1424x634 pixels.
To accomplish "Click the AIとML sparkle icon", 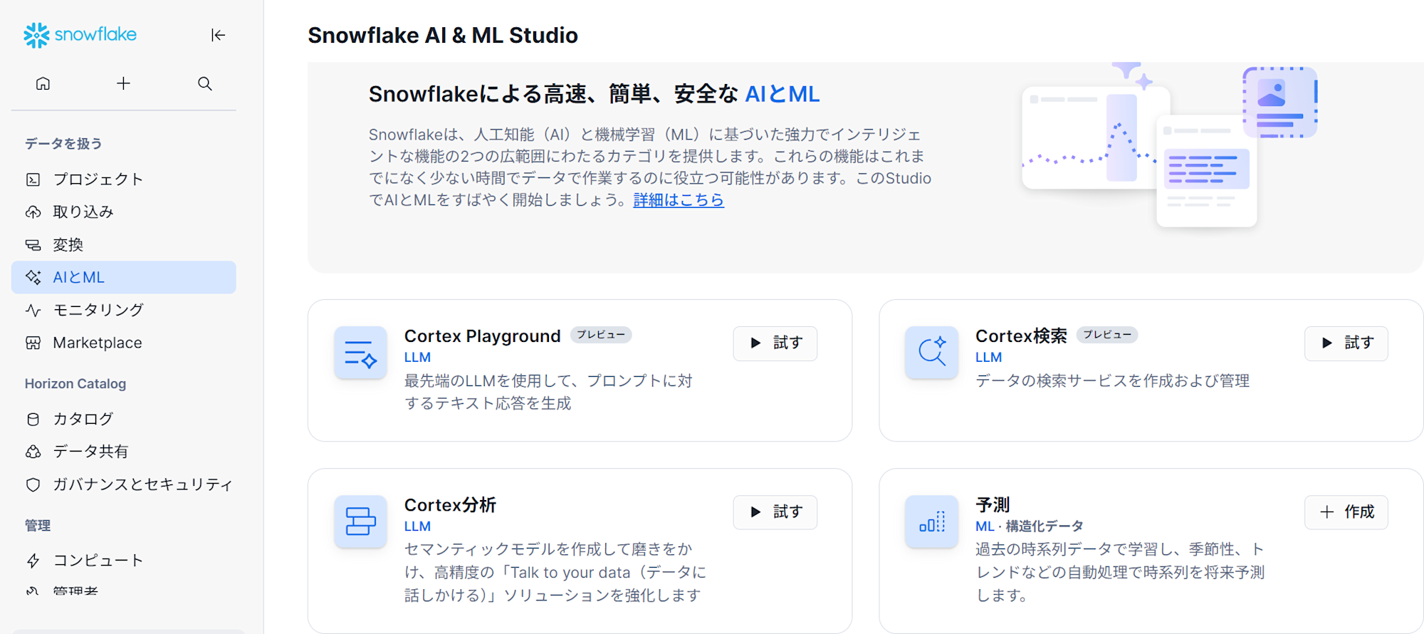I will click(x=33, y=277).
